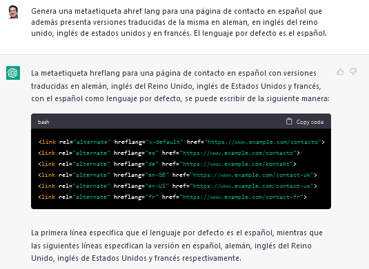
Task: Click the bash language label
Action: click(x=43, y=122)
